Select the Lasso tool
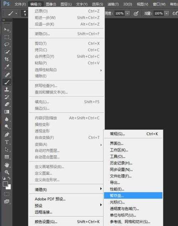The width and height of the screenshot is (178, 226). [7, 44]
